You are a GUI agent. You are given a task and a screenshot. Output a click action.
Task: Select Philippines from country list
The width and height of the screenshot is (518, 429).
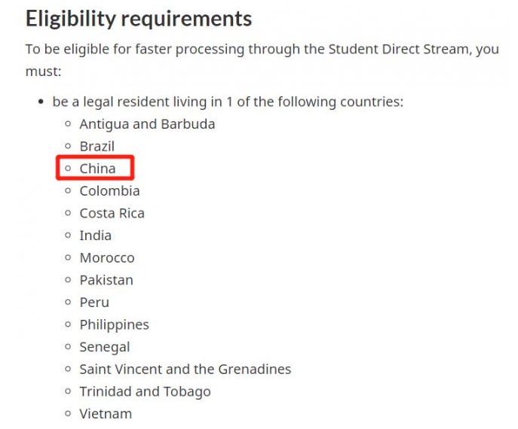(x=115, y=325)
